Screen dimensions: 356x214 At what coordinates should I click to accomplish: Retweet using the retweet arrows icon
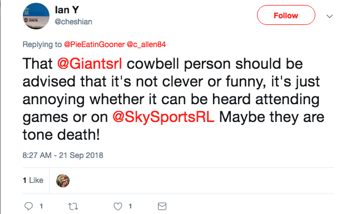(73, 206)
